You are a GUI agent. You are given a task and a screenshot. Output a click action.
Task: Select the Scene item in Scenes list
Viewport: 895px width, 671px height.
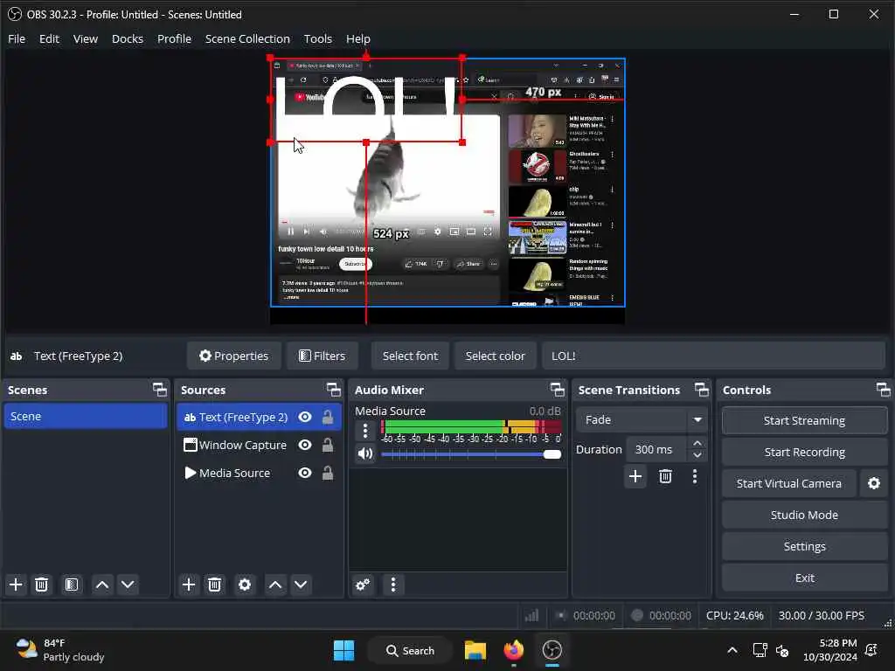[x=86, y=417]
